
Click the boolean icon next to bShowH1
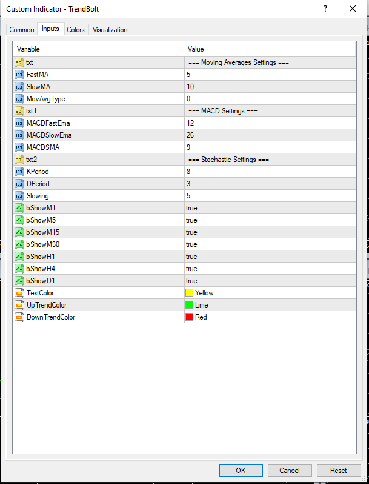[19, 257]
